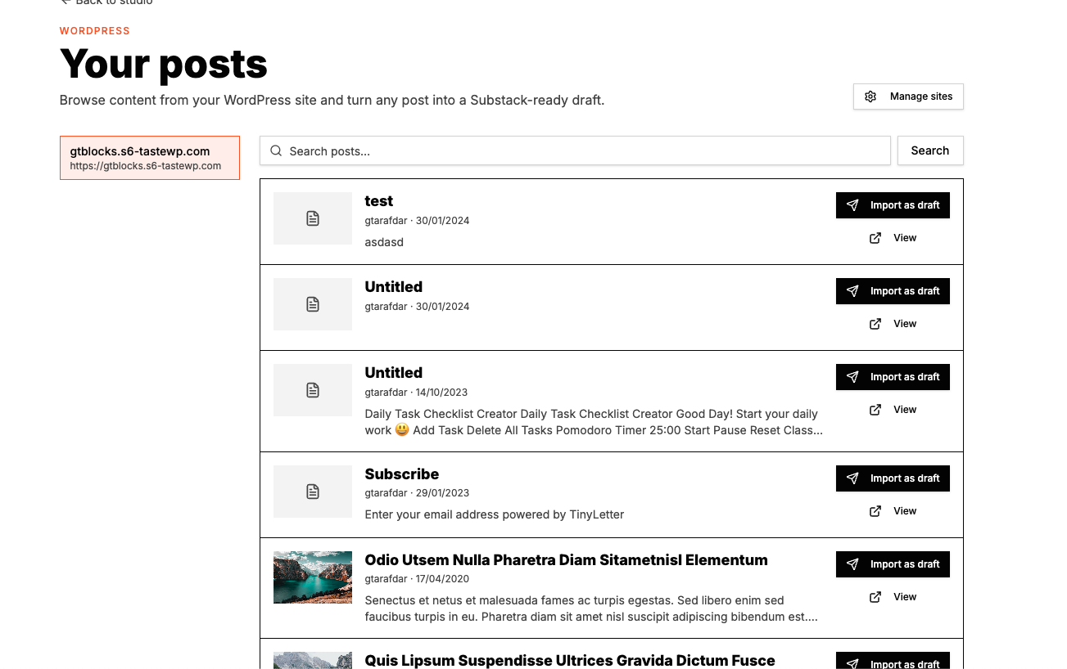Click the Search button

point(930,150)
